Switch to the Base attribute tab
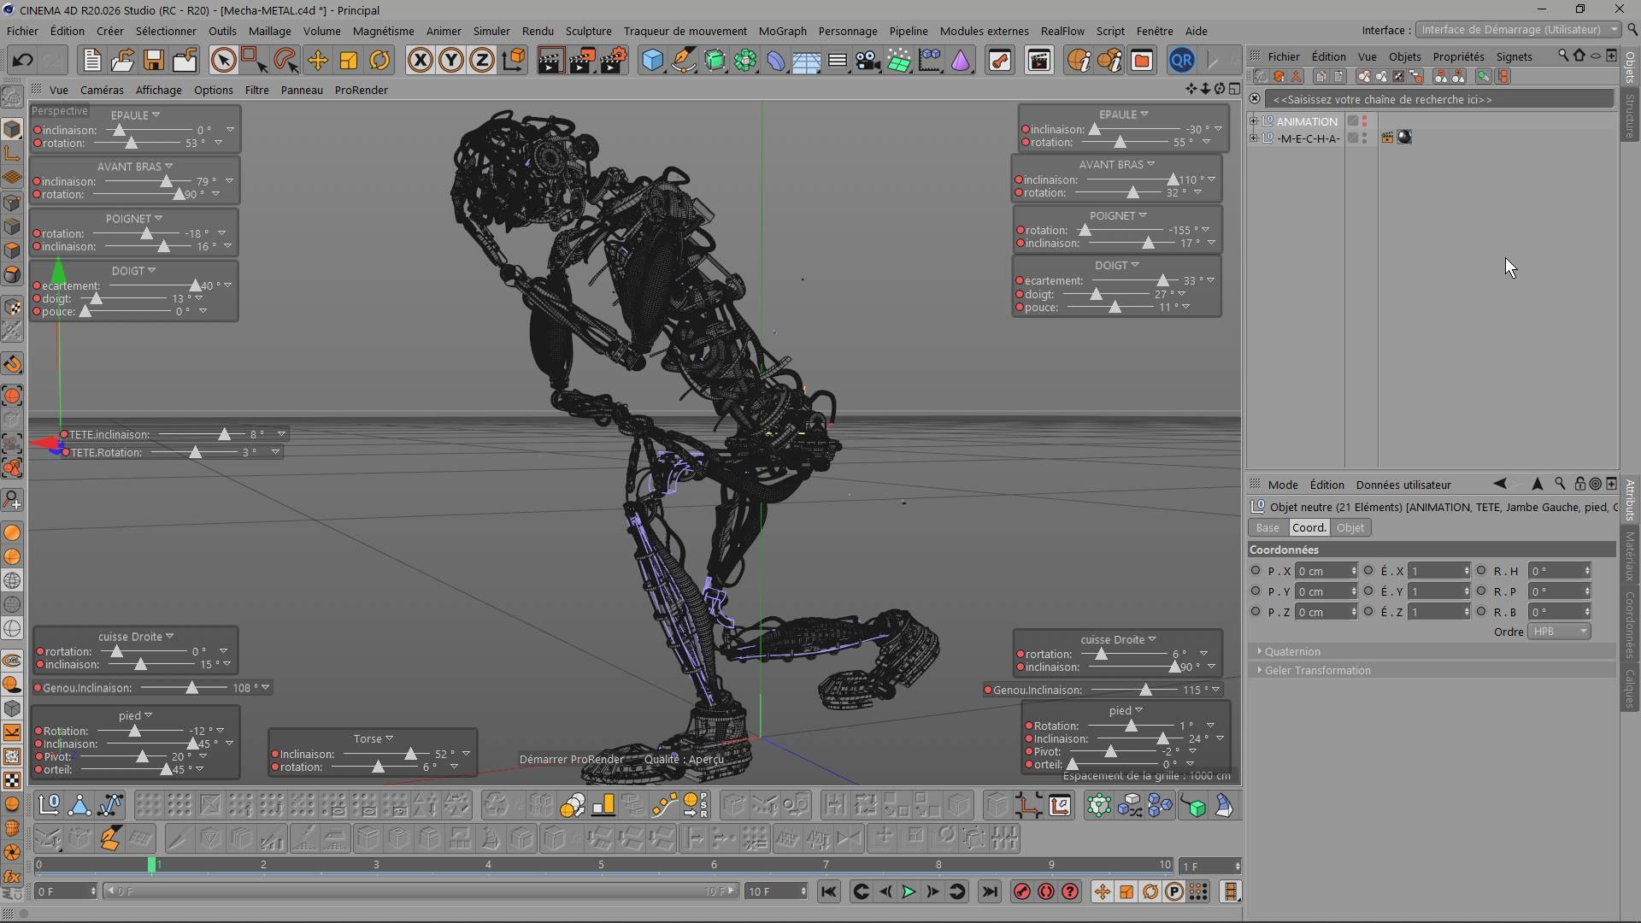Screen dimensions: 1641x923 [1268, 528]
